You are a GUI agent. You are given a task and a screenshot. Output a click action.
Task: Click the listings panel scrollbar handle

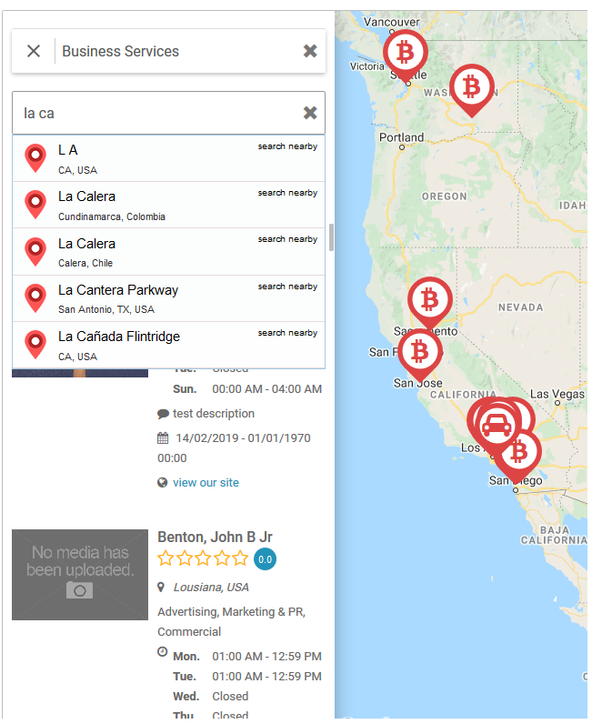click(331, 237)
